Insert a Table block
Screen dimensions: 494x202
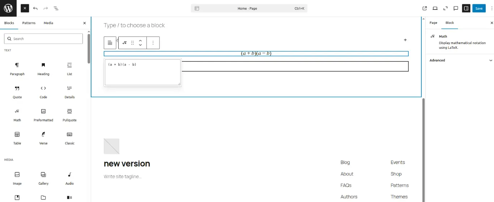[17, 138]
